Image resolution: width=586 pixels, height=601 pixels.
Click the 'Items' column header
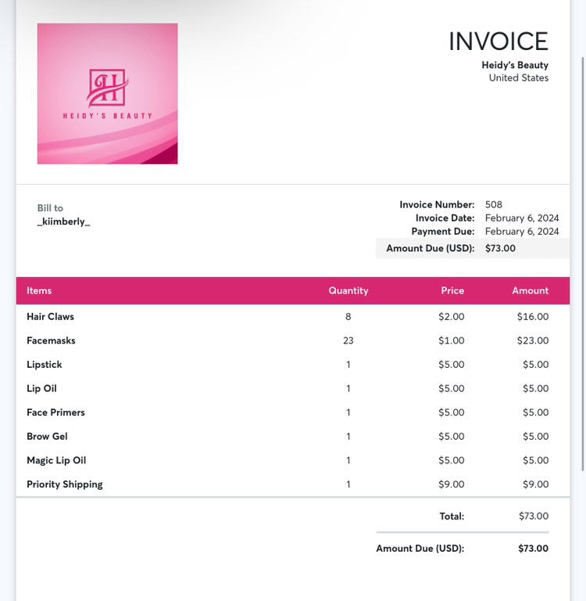tap(39, 290)
